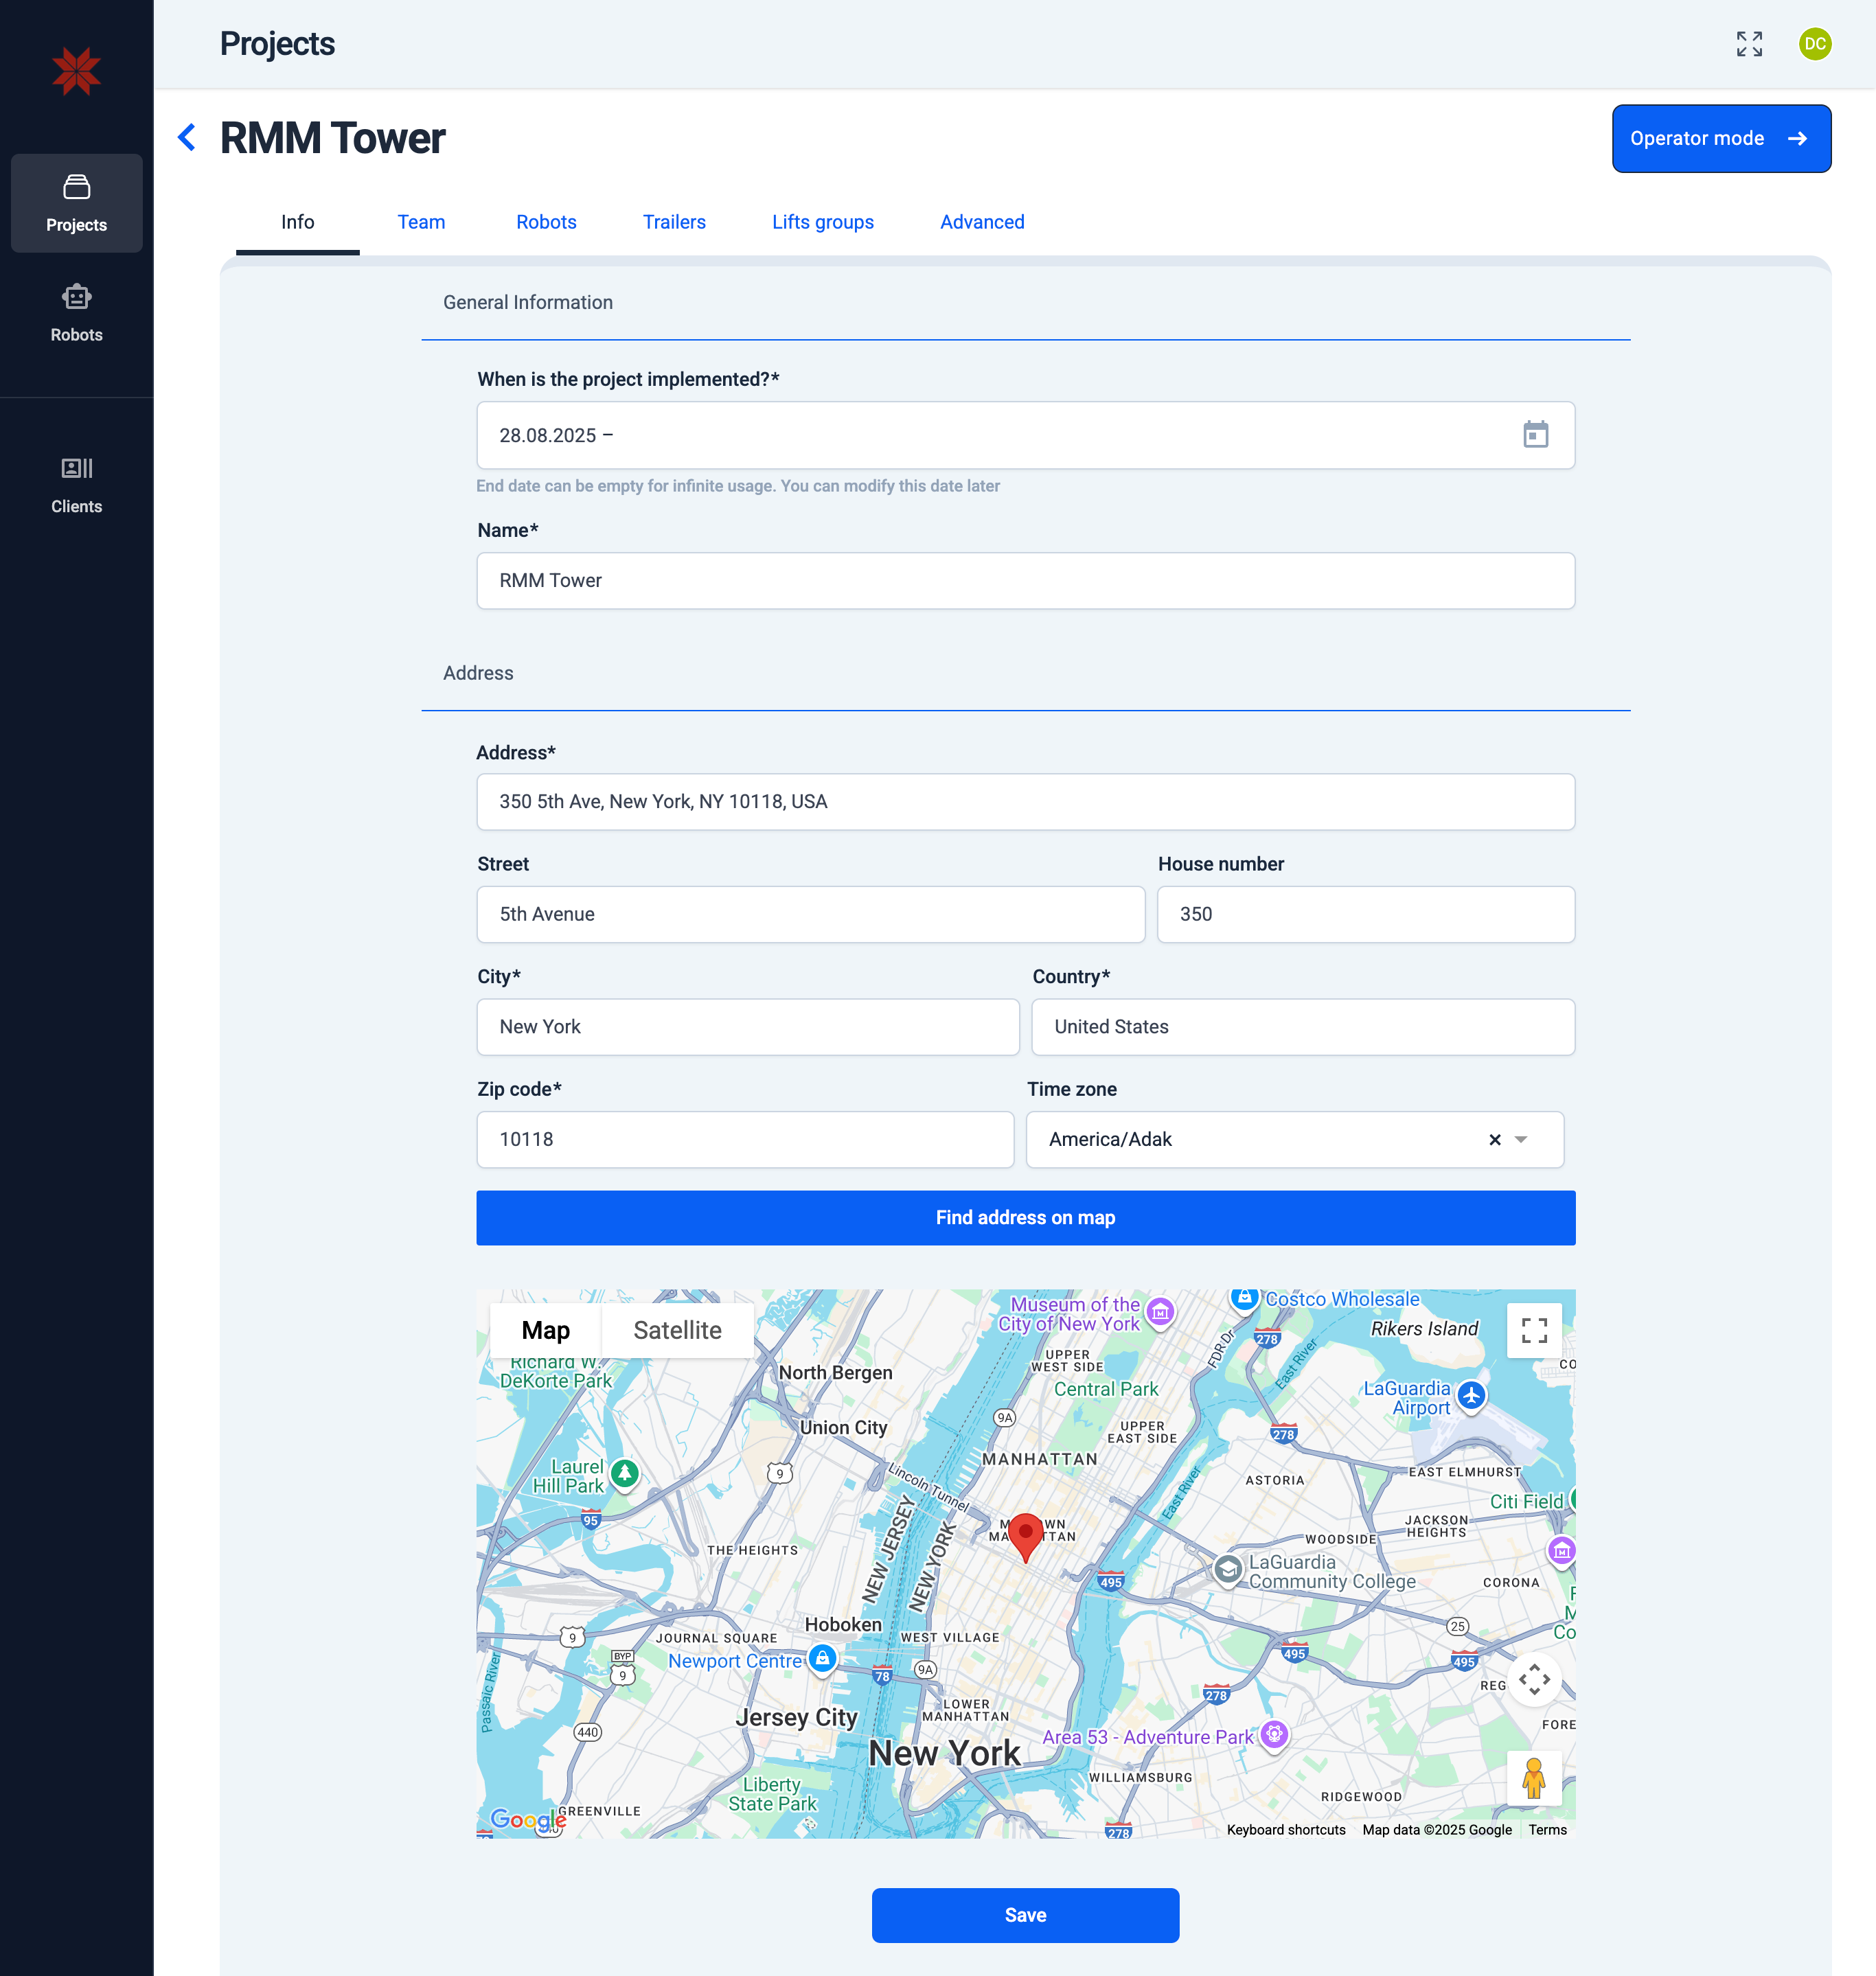
Task: Click the Find address on map button
Action: (1025, 1217)
